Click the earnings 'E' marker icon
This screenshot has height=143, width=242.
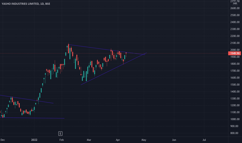60,134
